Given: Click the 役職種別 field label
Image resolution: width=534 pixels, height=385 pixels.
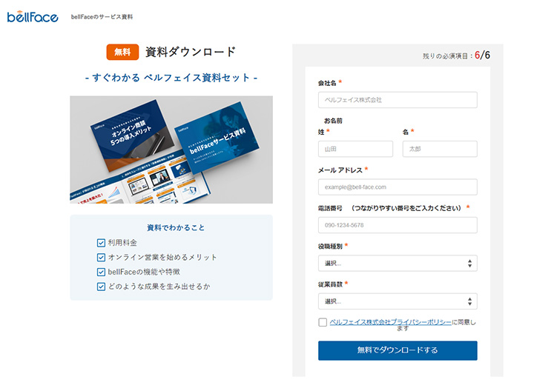Looking at the screenshot, I should (x=330, y=247).
